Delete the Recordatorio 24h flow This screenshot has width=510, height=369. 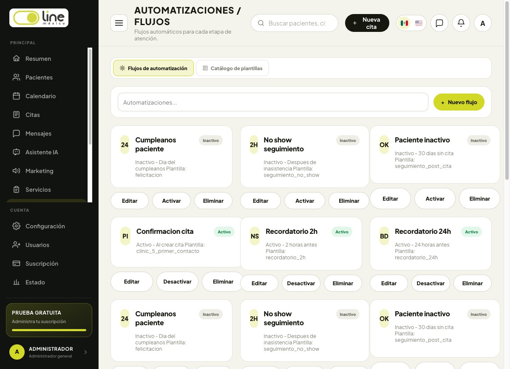click(x=473, y=283)
